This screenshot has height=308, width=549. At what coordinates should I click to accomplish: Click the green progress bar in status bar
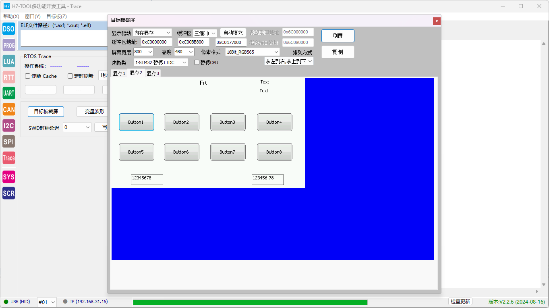[250, 302]
